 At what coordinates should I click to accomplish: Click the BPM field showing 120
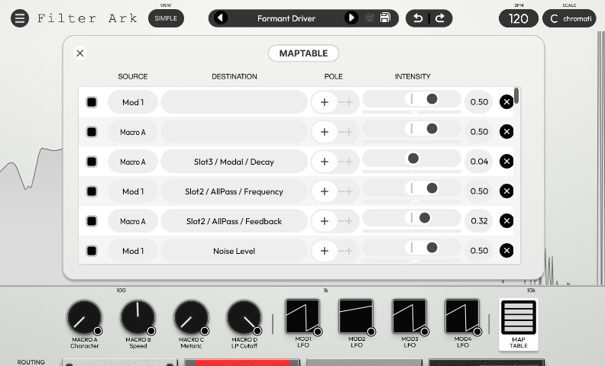coord(518,18)
